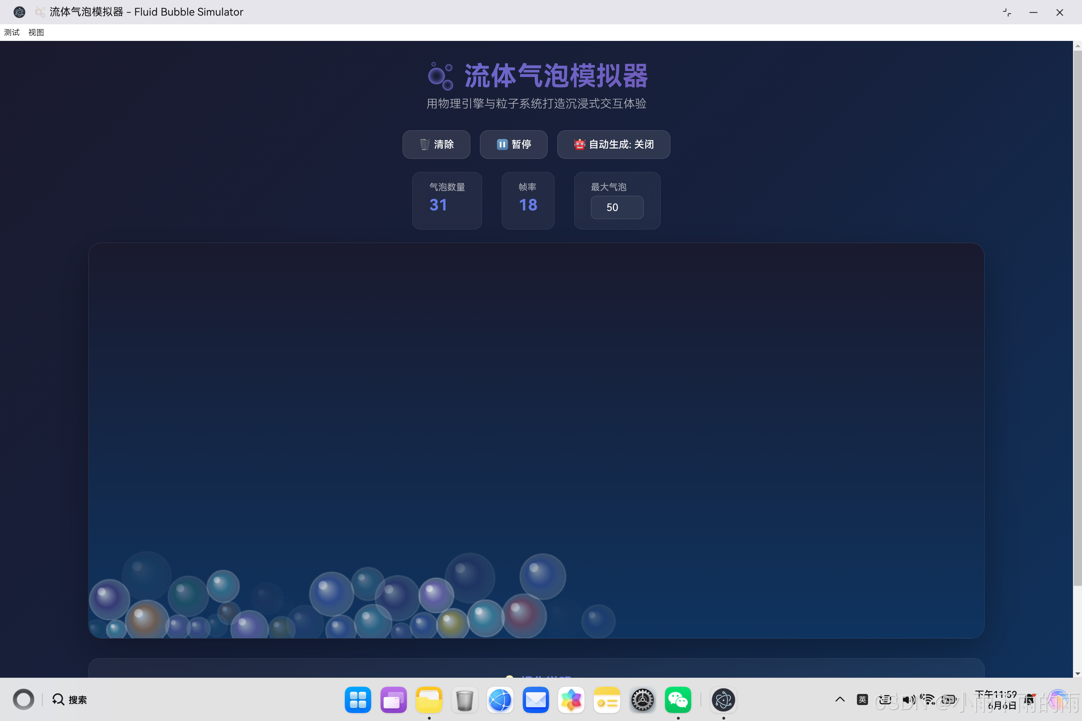
Task: Click the Electron app icon in dock
Action: 723,700
